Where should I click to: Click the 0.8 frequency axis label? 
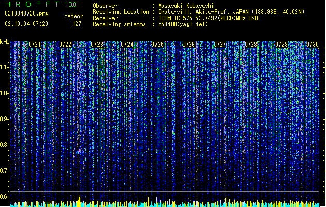pos(4,145)
